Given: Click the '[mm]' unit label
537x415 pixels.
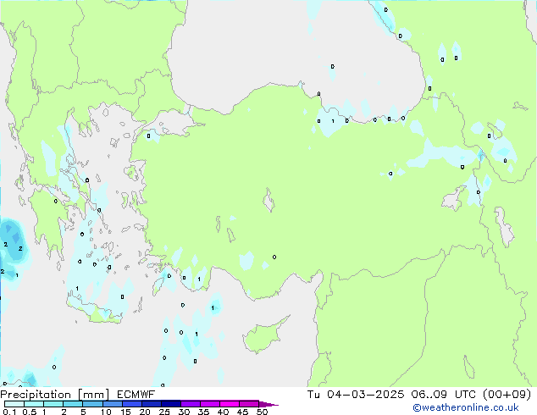Looking at the screenshot, I should click(x=93, y=395).
